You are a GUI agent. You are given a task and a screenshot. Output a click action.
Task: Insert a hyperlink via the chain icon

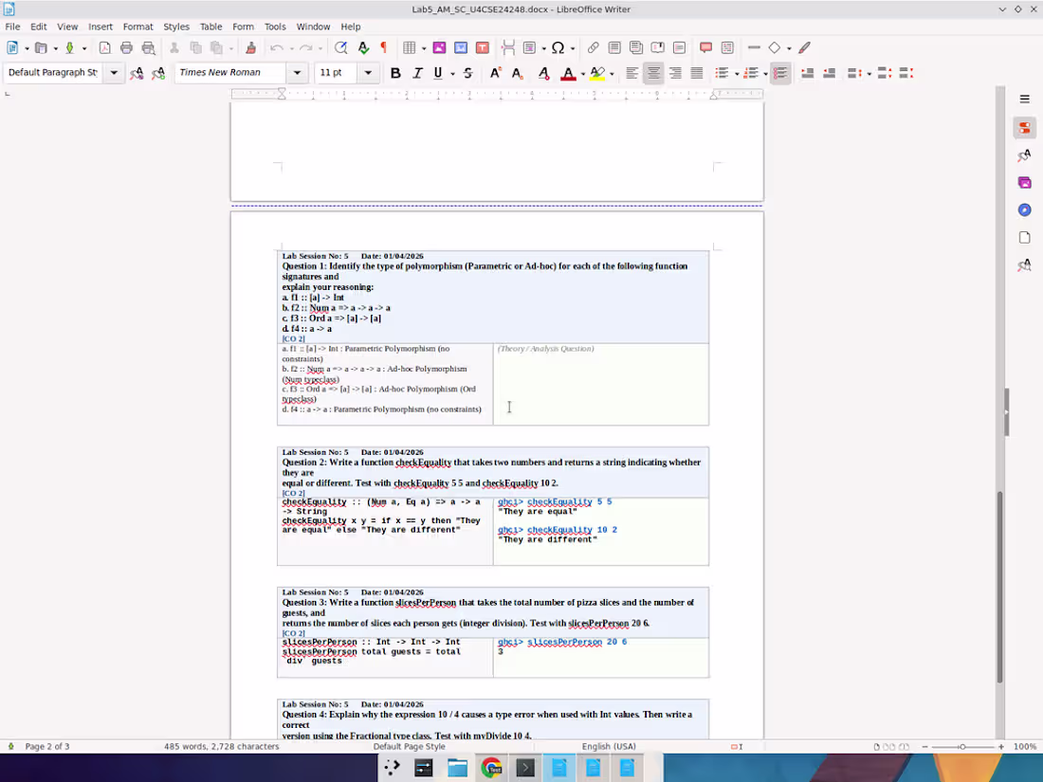tap(594, 47)
